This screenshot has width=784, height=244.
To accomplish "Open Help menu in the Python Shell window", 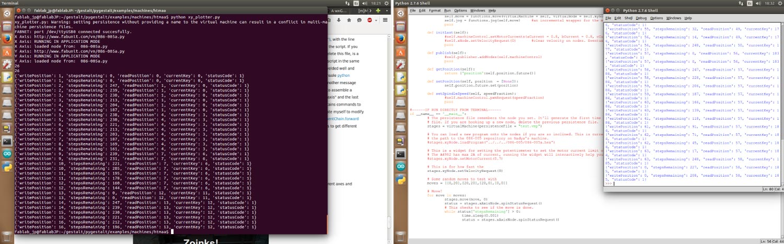I will (x=688, y=18).
